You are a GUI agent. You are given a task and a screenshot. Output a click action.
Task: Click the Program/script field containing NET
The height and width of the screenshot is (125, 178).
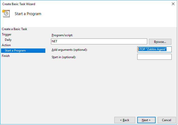pos(99,41)
